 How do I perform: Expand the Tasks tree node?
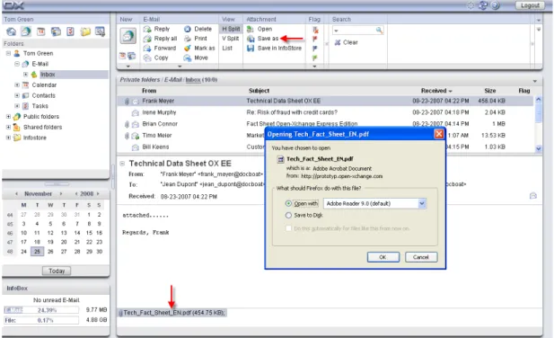pos(17,106)
